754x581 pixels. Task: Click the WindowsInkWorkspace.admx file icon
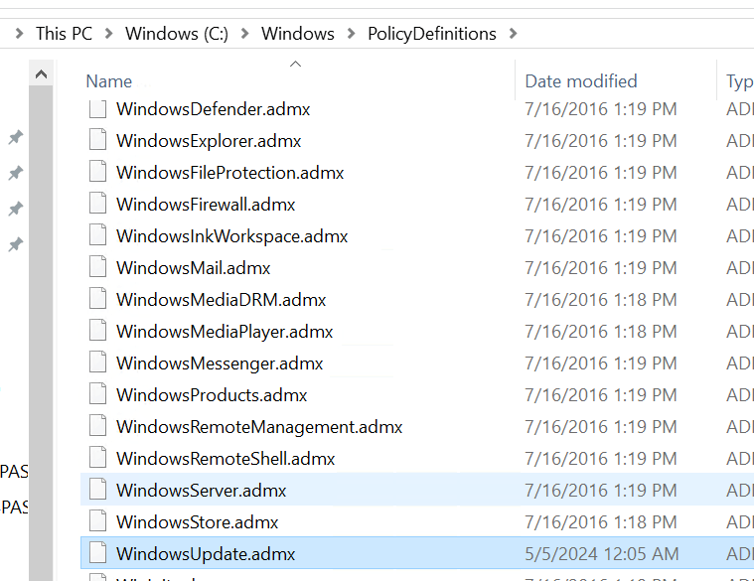(97, 235)
